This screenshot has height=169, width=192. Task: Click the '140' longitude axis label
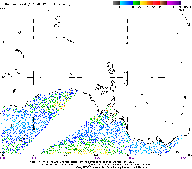coord(127,155)
